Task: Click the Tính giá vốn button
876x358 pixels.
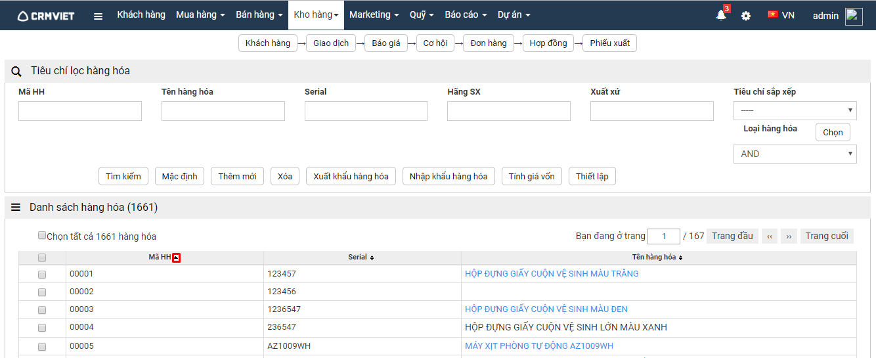Action: 532,176
